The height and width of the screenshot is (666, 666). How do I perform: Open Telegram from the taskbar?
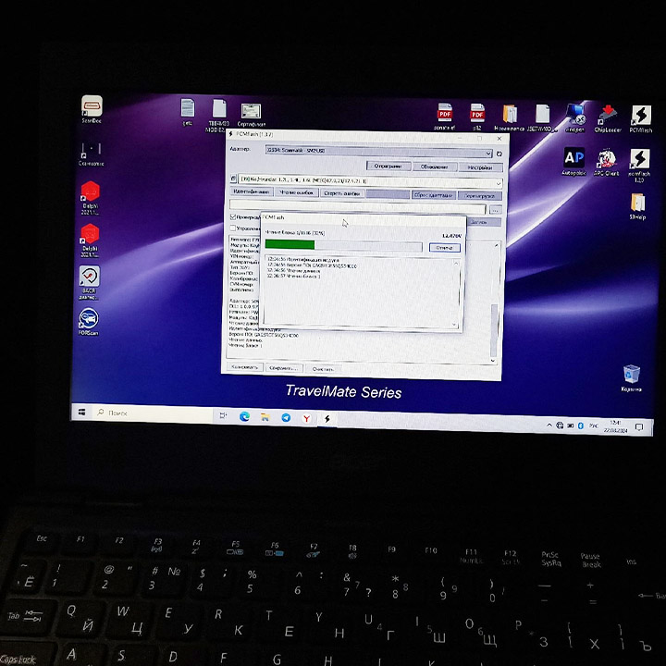[286, 418]
